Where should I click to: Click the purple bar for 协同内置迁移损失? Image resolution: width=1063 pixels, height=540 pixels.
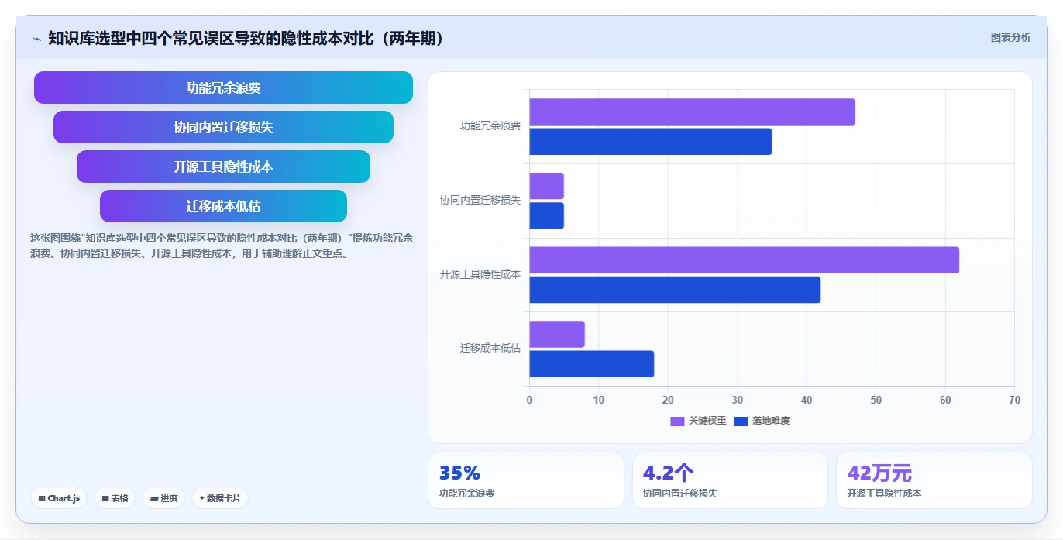(546, 186)
